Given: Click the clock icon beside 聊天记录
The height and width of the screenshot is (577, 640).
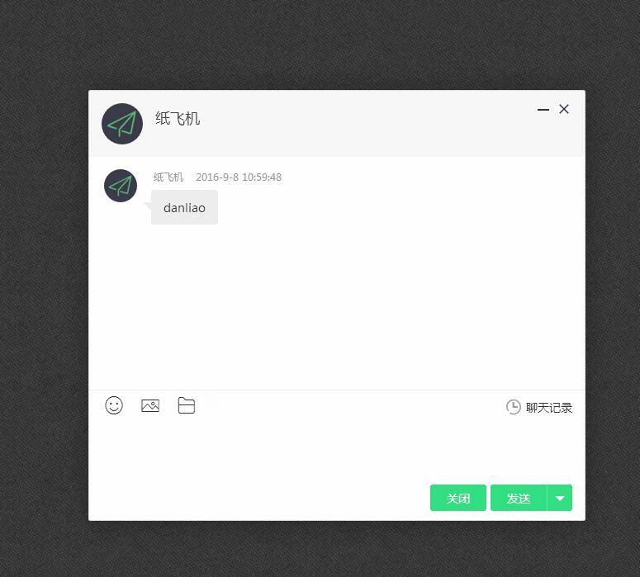Looking at the screenshot, I should tap(514, 407).
